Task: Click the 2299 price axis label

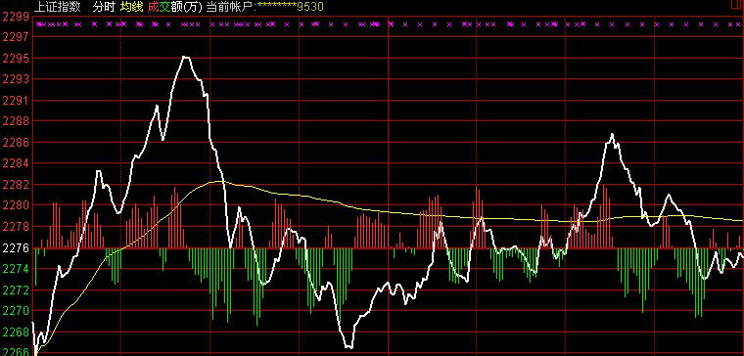Action: (x=16, y=17)
